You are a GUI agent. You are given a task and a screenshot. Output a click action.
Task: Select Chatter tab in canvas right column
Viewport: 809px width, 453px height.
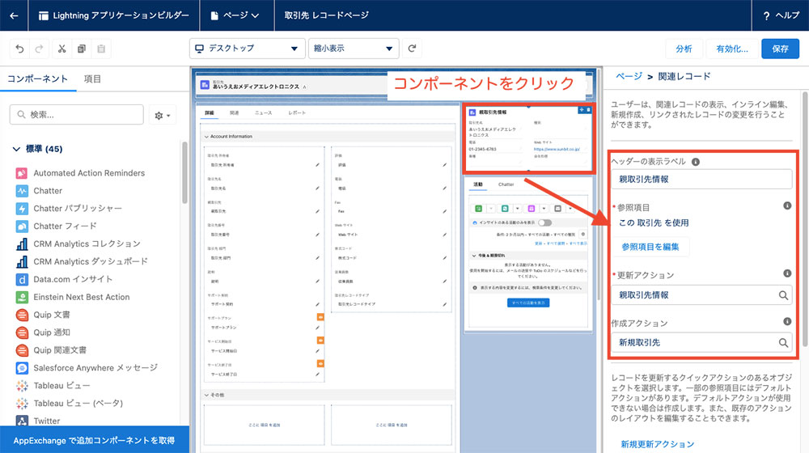pos(506,184)
